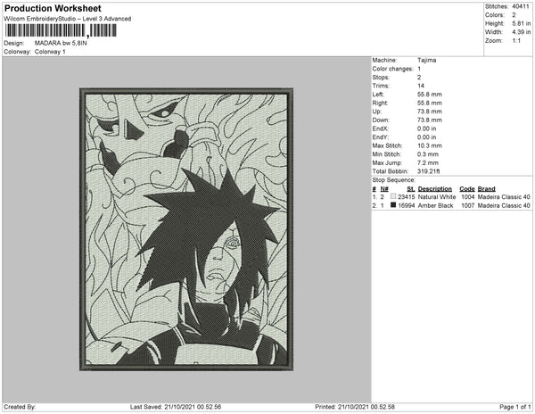The height and width of the screenshot is (414, 535).
Task: Click the Stops value
Action: (x=419, y=77)
